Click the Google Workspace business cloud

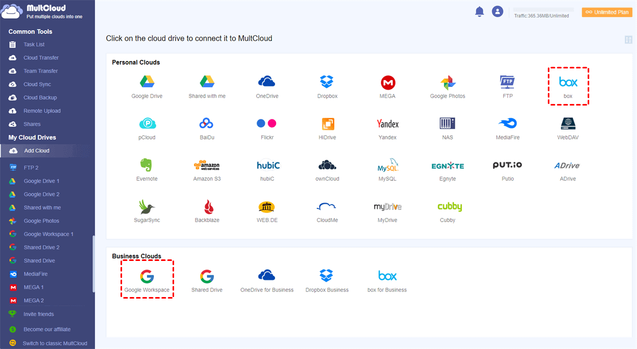147,276
